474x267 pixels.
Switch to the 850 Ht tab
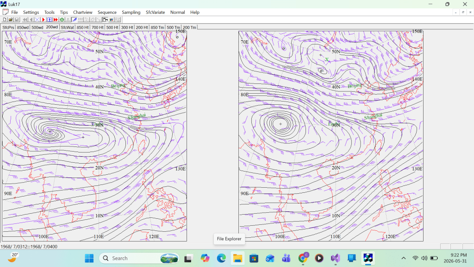tap(82, 27)
